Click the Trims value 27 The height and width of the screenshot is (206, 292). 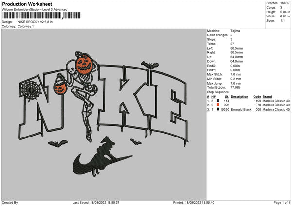(x=232, y=44)
